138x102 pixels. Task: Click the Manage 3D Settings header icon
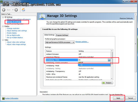tap(42, 16)
